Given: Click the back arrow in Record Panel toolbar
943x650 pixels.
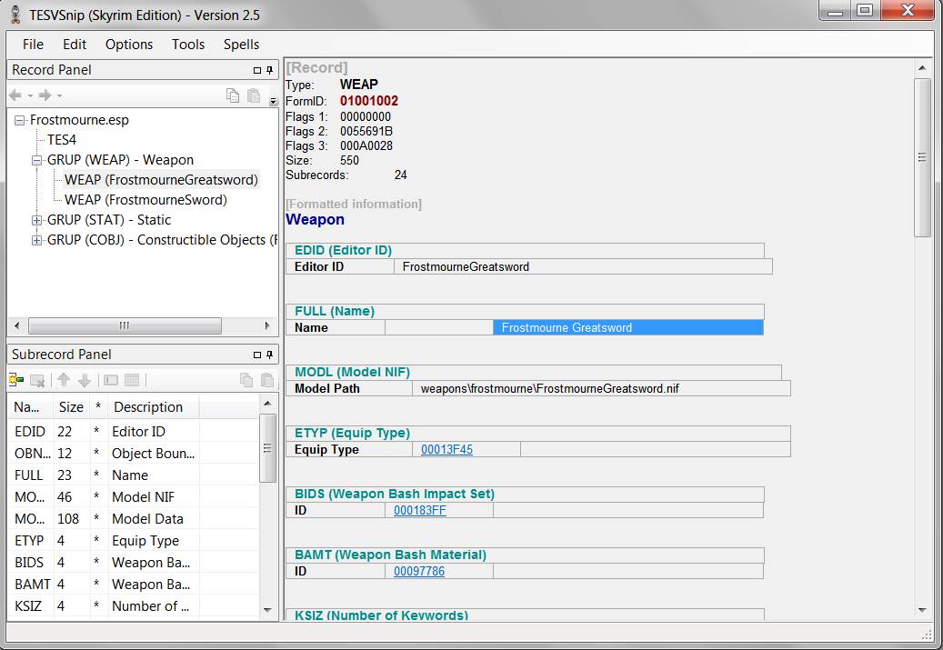Looking at the screenshot, I should 15,95.
